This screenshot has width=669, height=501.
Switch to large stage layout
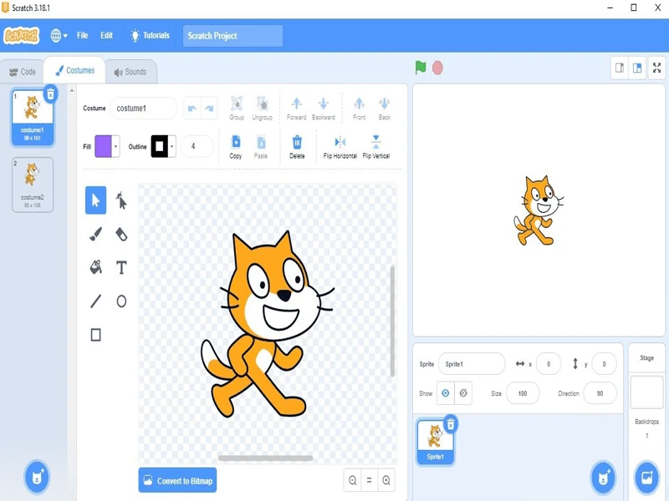(637, 68)
